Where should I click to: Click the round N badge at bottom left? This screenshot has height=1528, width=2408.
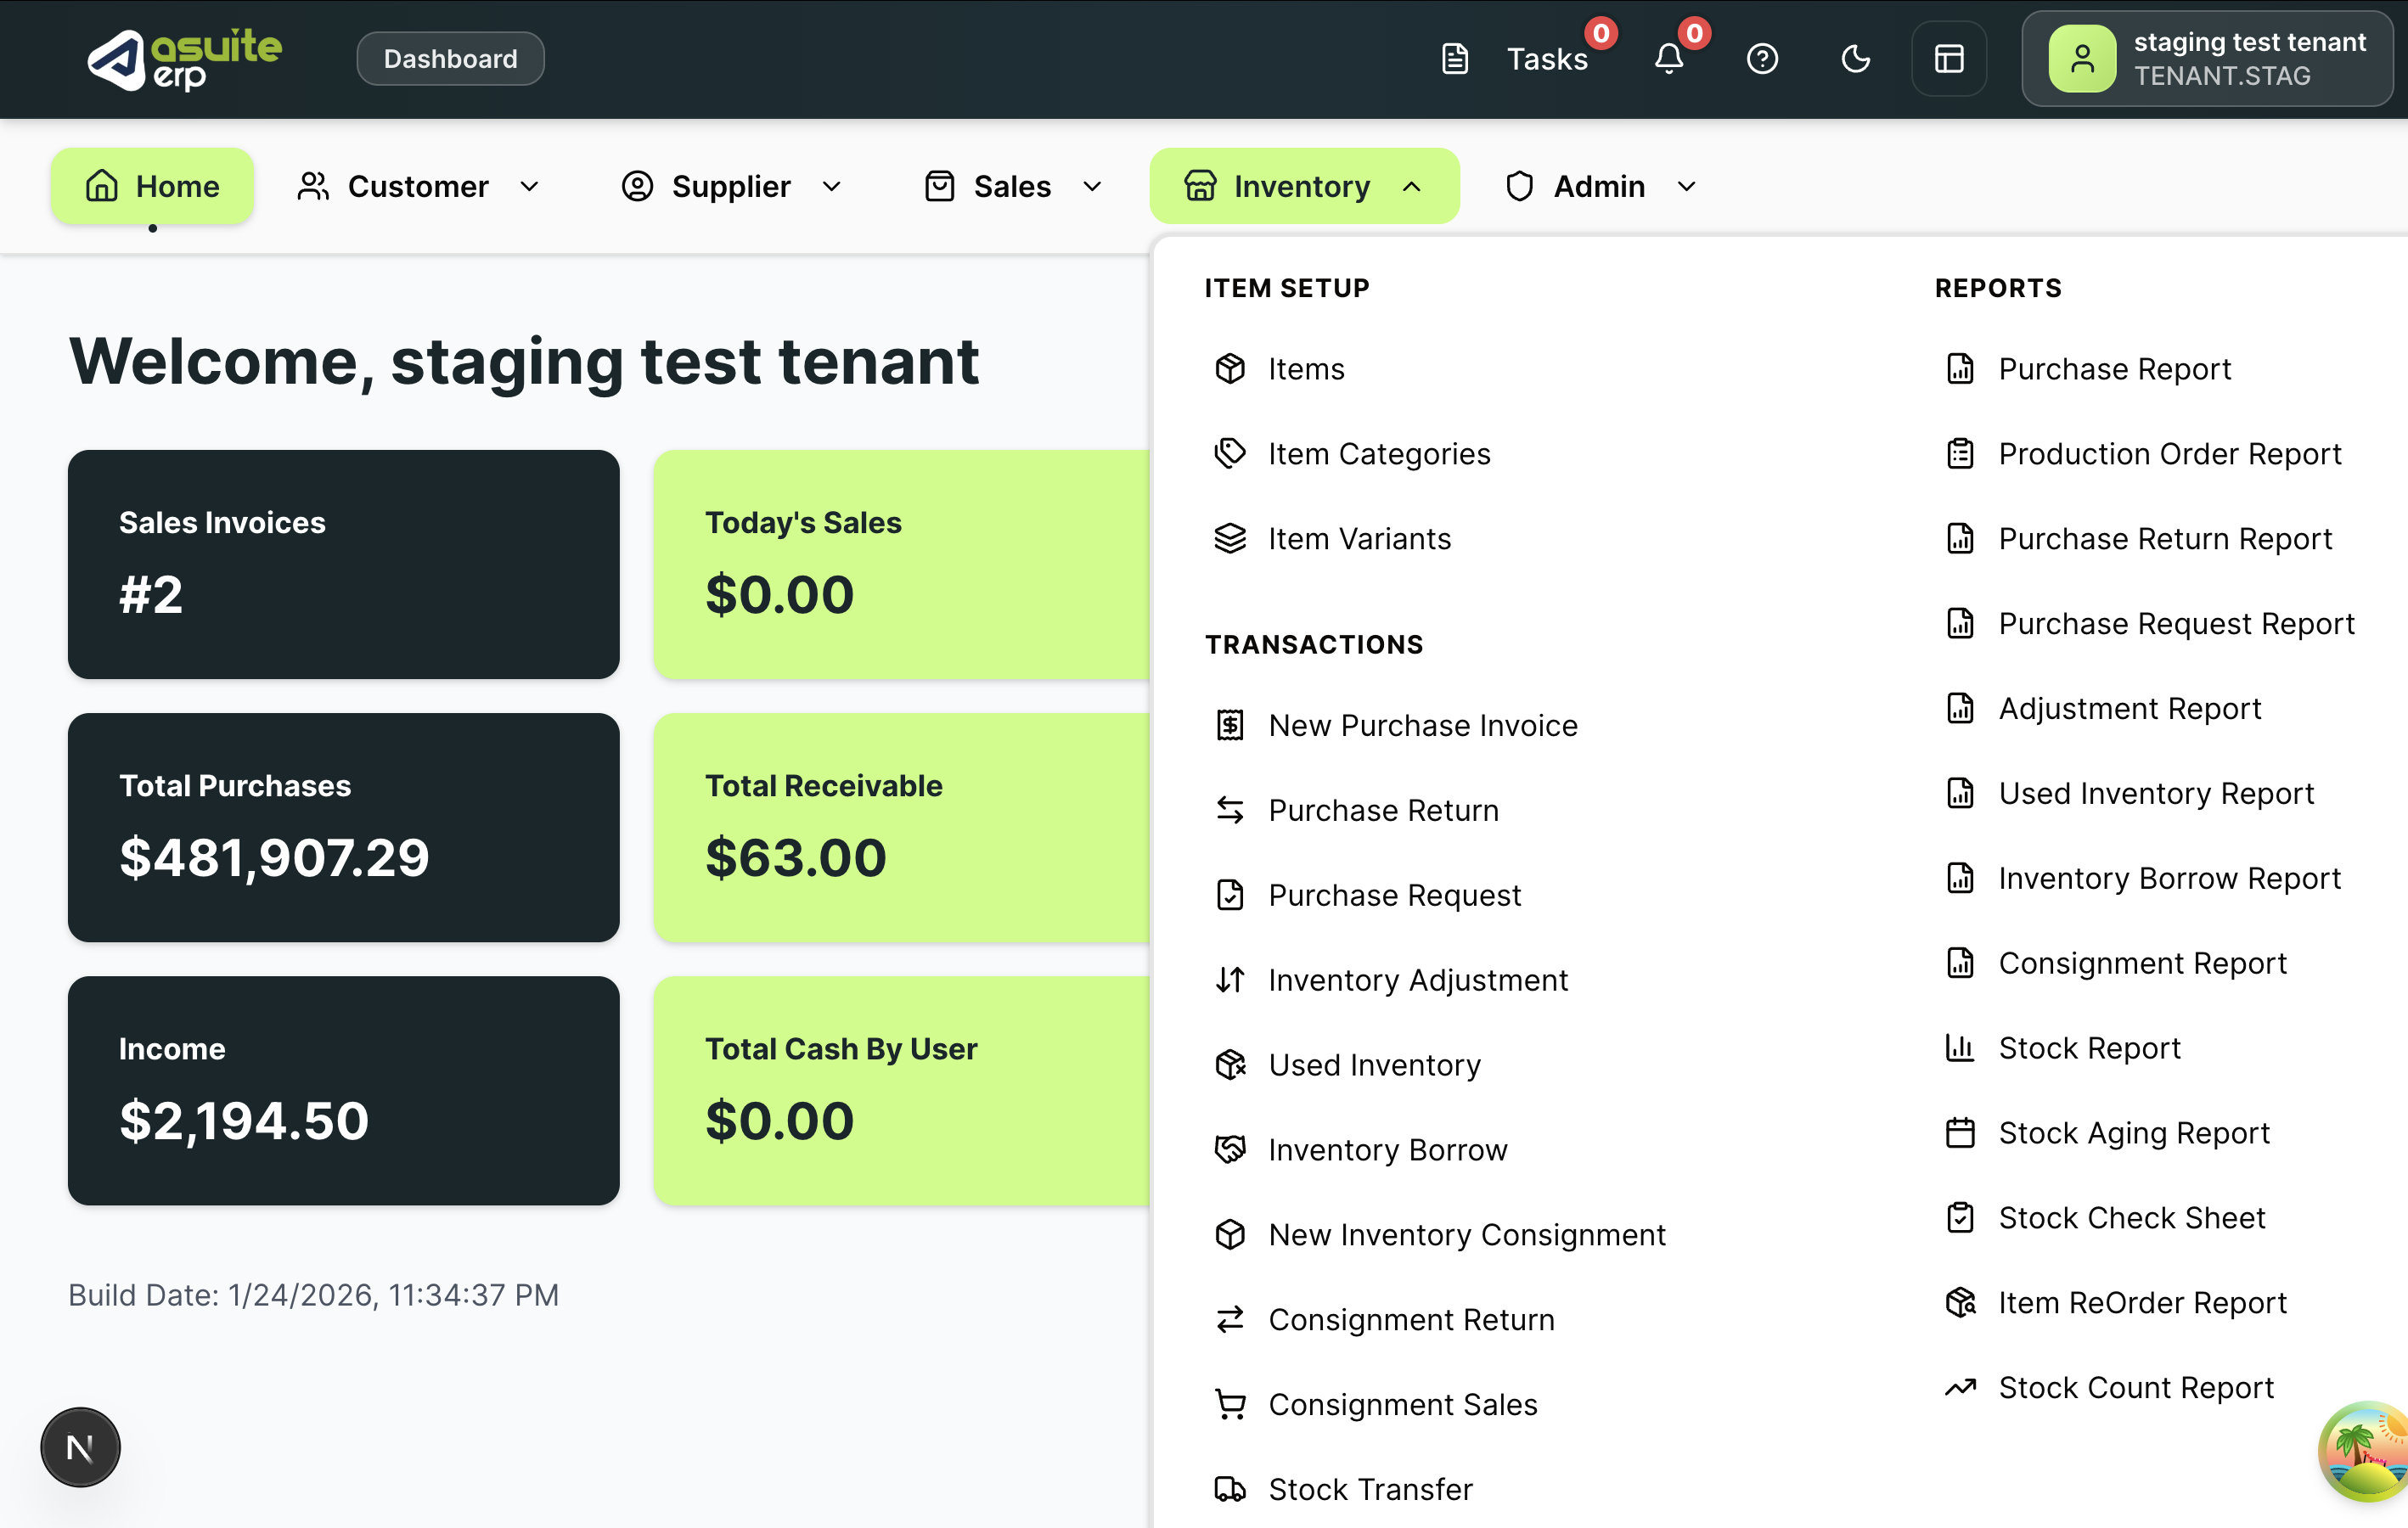[80, 1447]
